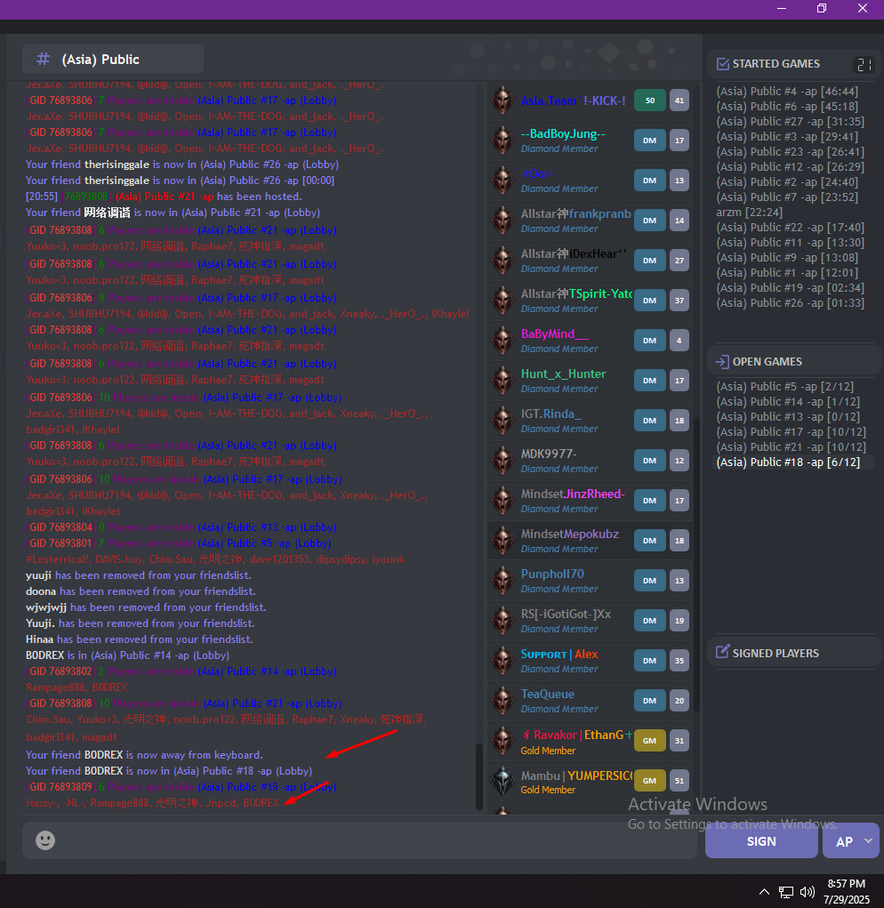Click the 50 badge of Asia.Team`!-KICK-!
This screenshot has height=908, width=884.
[649, 100]
